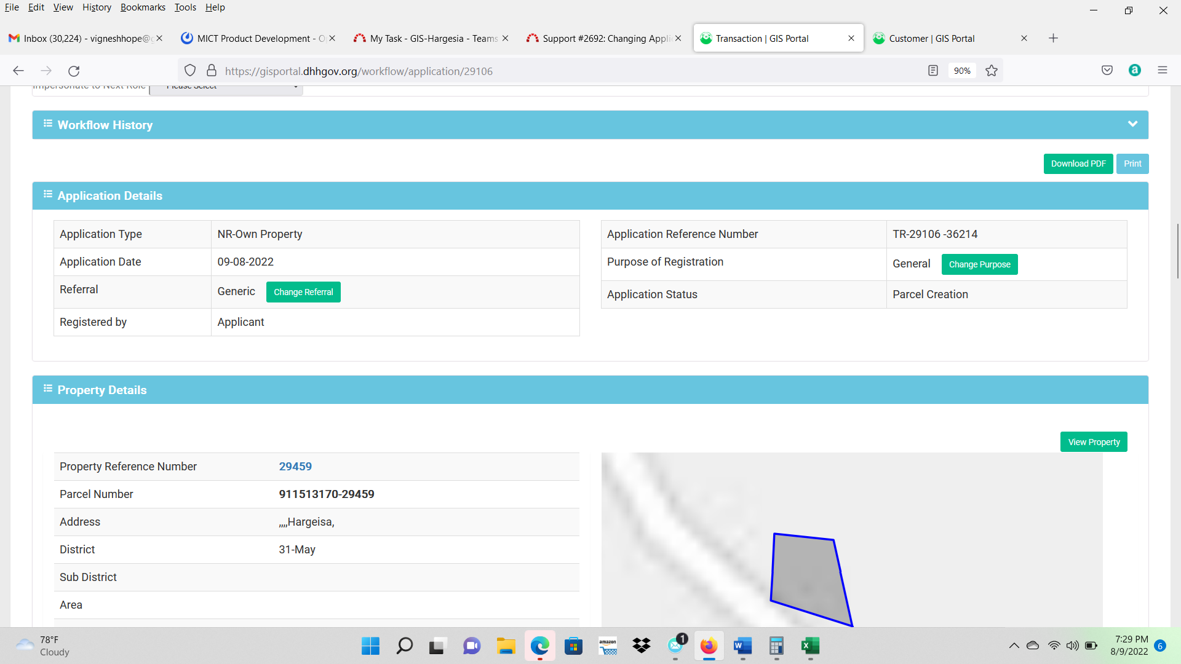Image resolution: width=1181 pixels, height=664 pixels.
Task: Open property reference link 29459
Action: point(295,467)
